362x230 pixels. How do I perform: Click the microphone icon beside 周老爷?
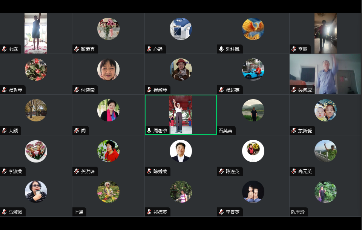pos(149,130)
